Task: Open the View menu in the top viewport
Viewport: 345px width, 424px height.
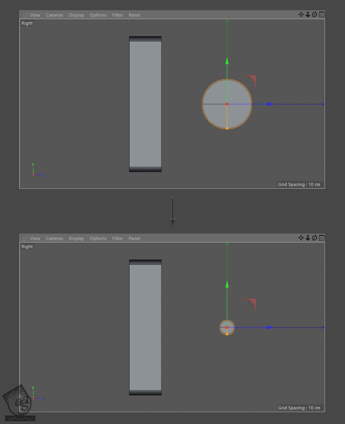Action: click(35, 15)
